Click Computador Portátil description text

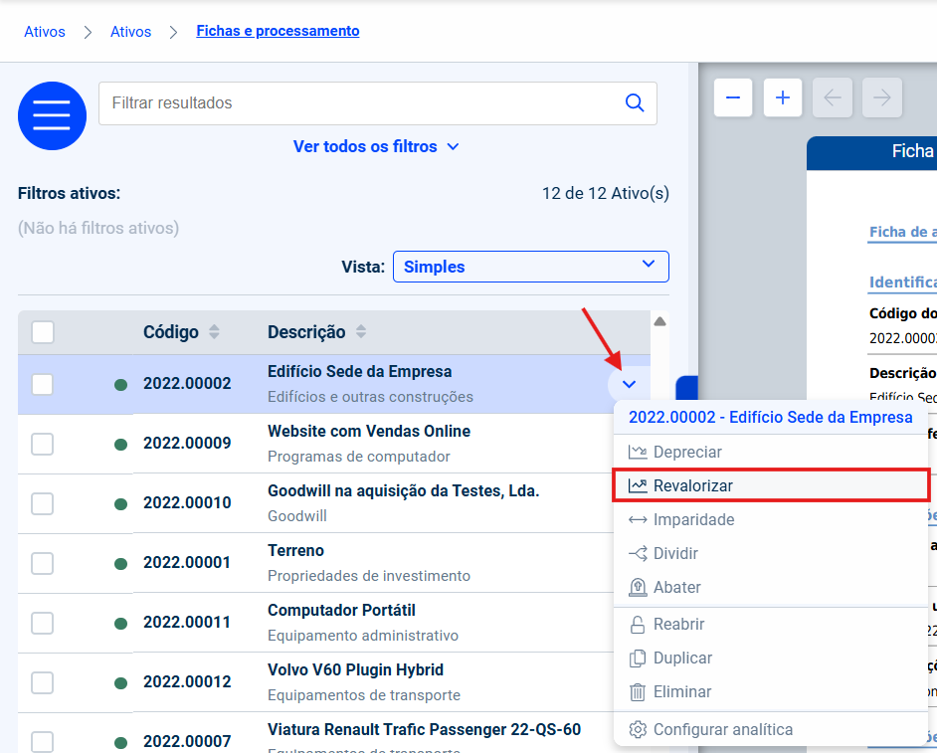click(341, 610)
